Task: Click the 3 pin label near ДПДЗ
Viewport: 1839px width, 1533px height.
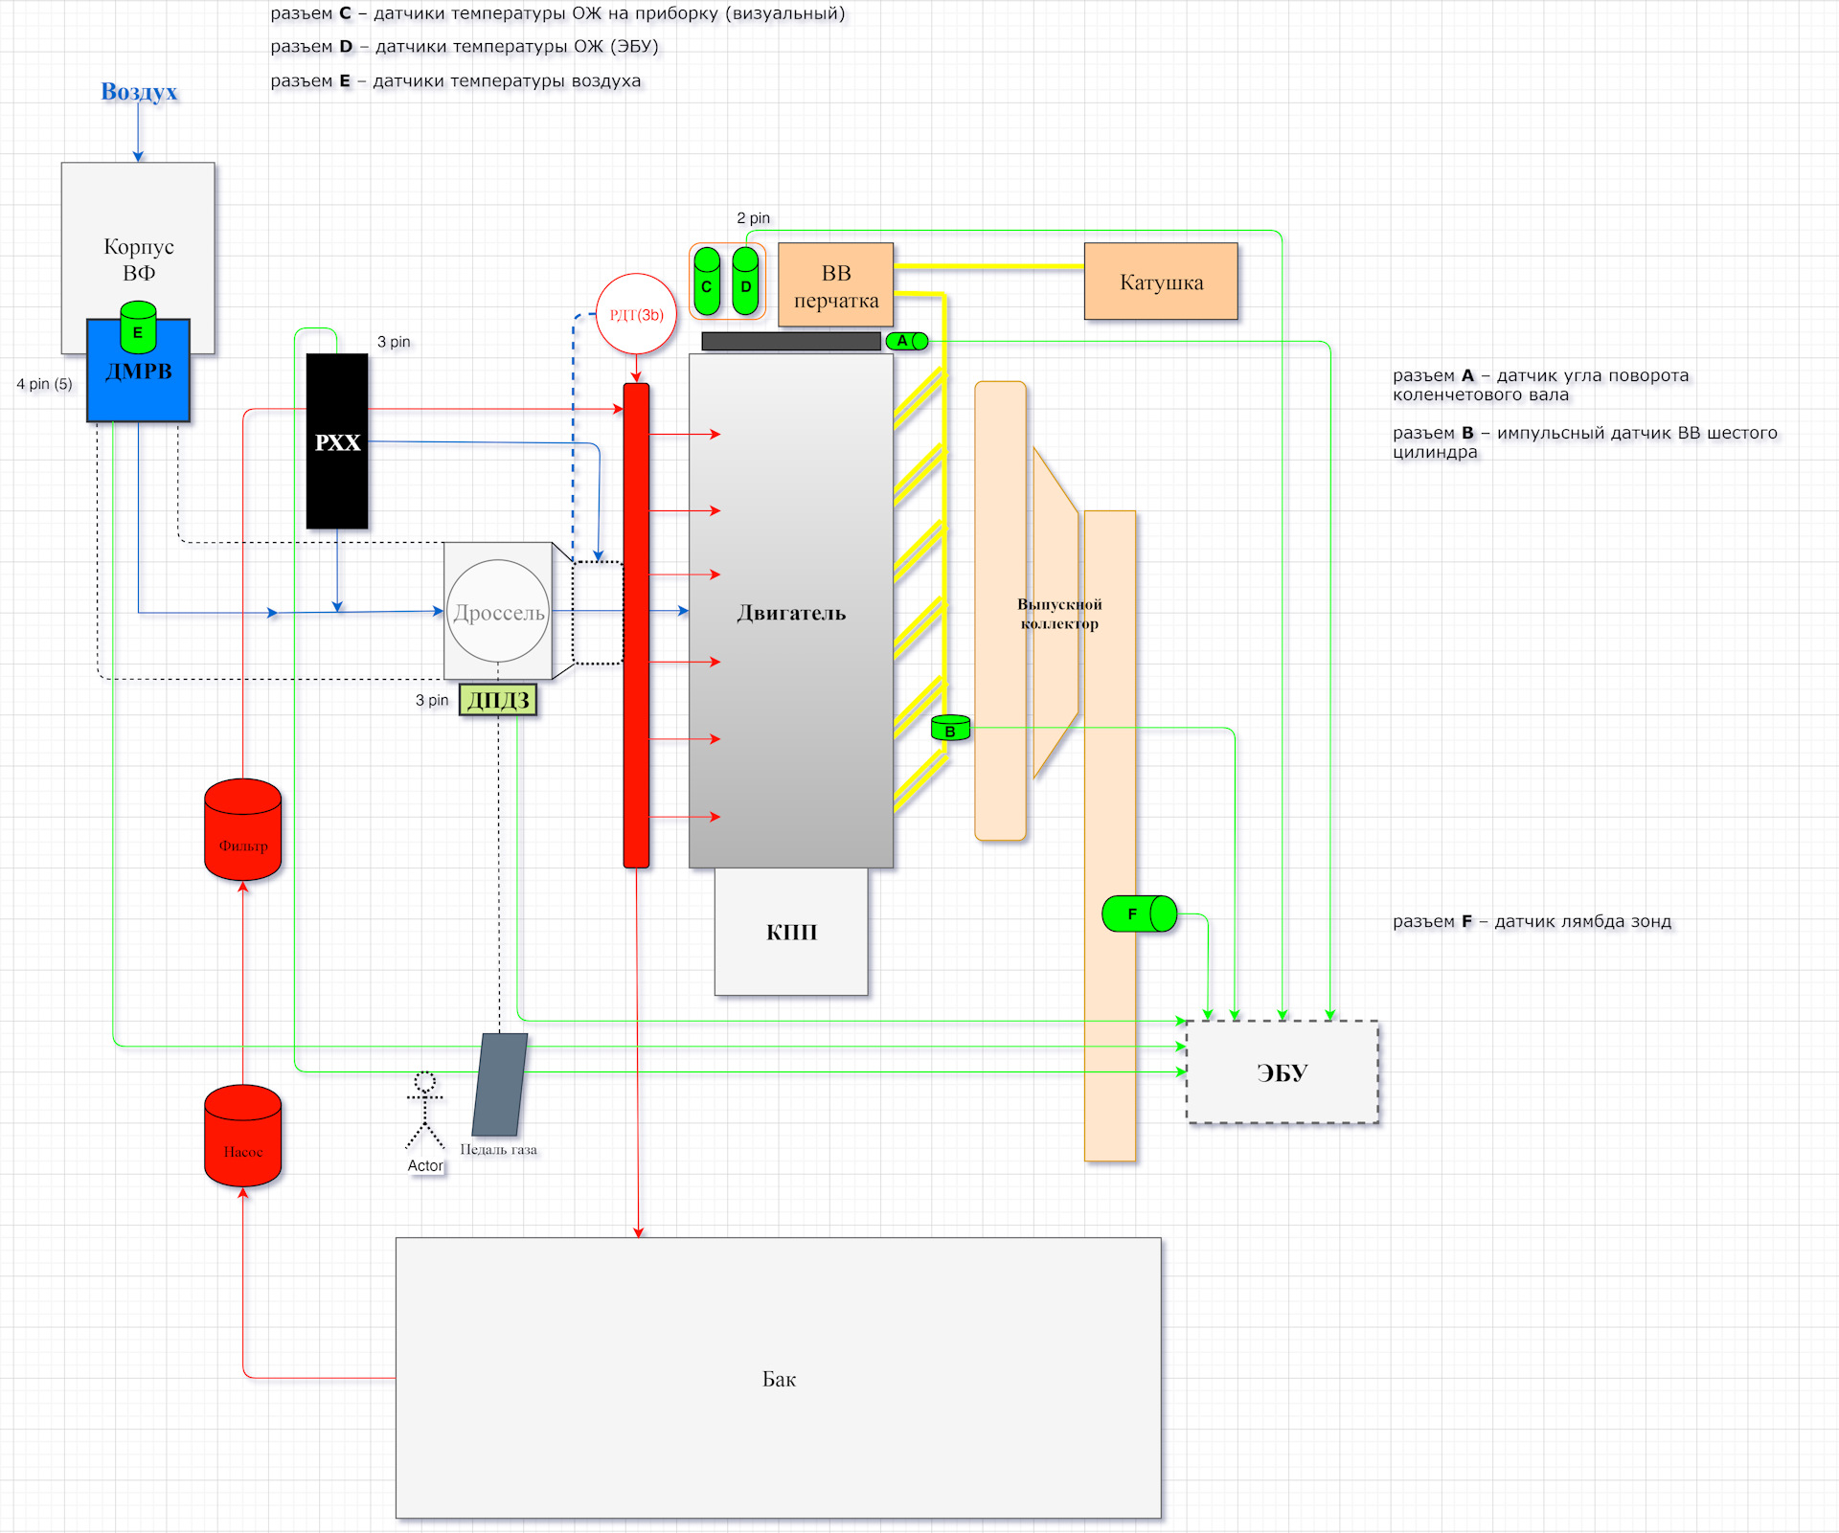Action: 432,701
